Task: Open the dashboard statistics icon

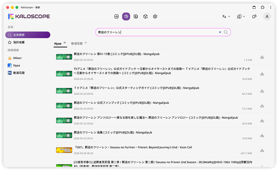Action: [x=116, y=16]
